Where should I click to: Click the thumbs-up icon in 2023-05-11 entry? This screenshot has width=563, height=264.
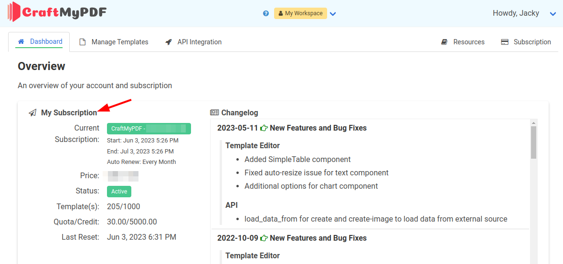coord(264,128)
